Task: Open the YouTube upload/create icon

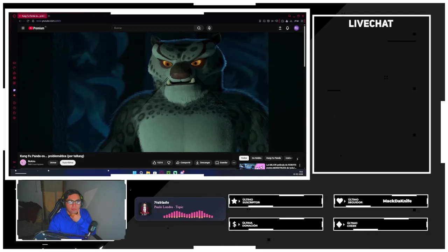Action: tap(280, 28)
